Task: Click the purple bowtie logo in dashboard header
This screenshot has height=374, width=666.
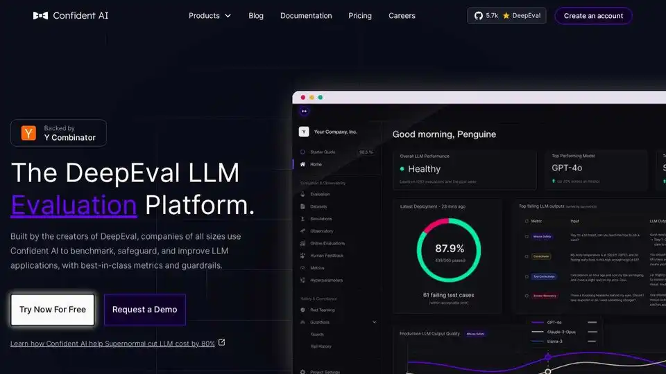Action: pos(304,111)
